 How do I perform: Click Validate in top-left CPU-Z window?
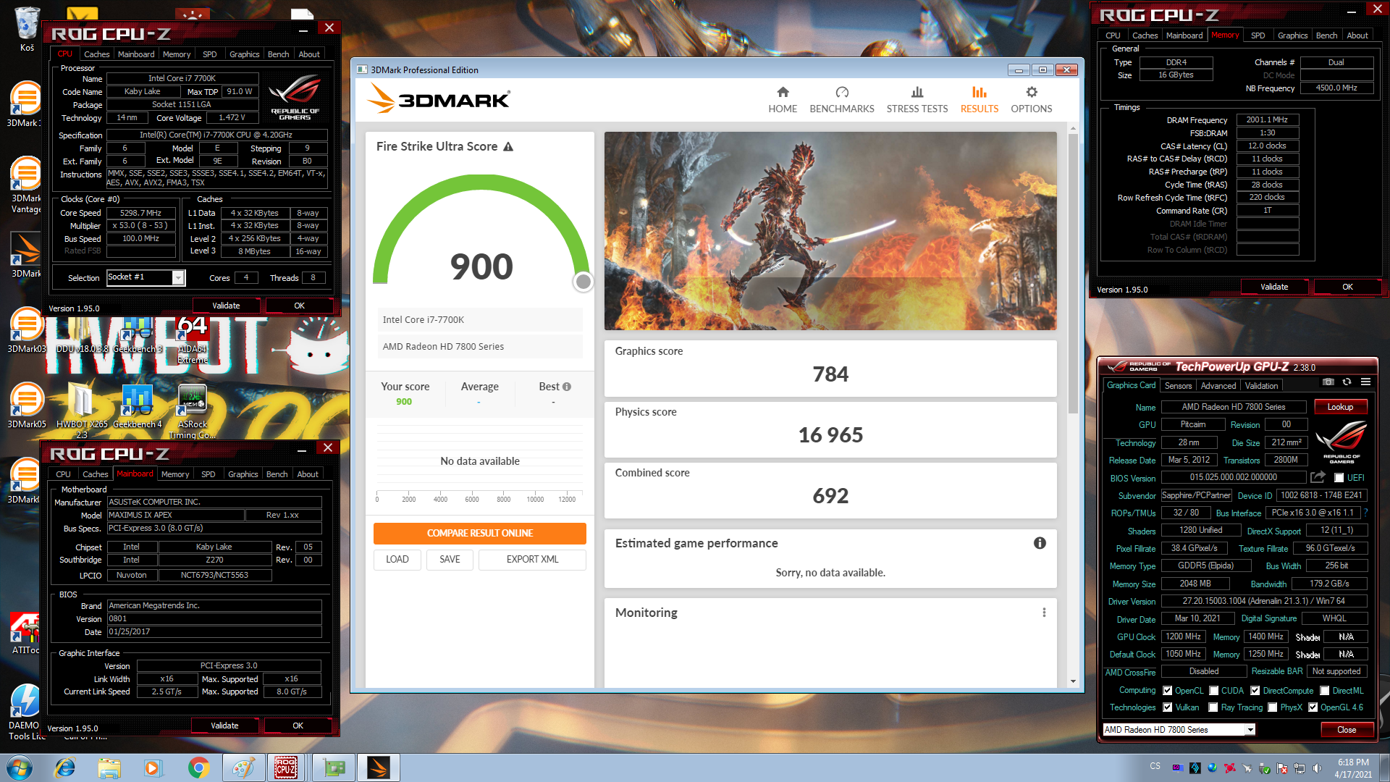[226, 306]
